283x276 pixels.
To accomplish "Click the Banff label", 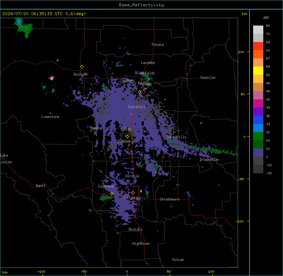I will pos(41,186).
